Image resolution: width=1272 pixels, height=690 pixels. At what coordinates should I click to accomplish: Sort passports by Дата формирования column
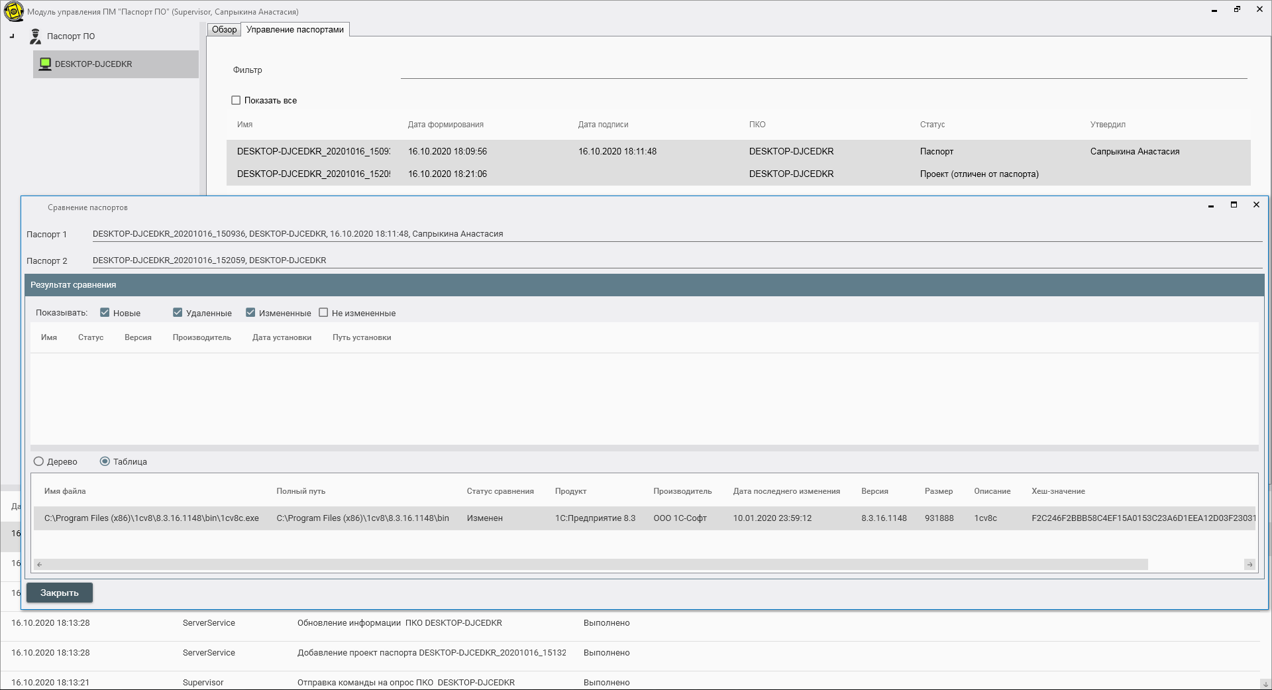pyautogui.click(x=445, y=125)
